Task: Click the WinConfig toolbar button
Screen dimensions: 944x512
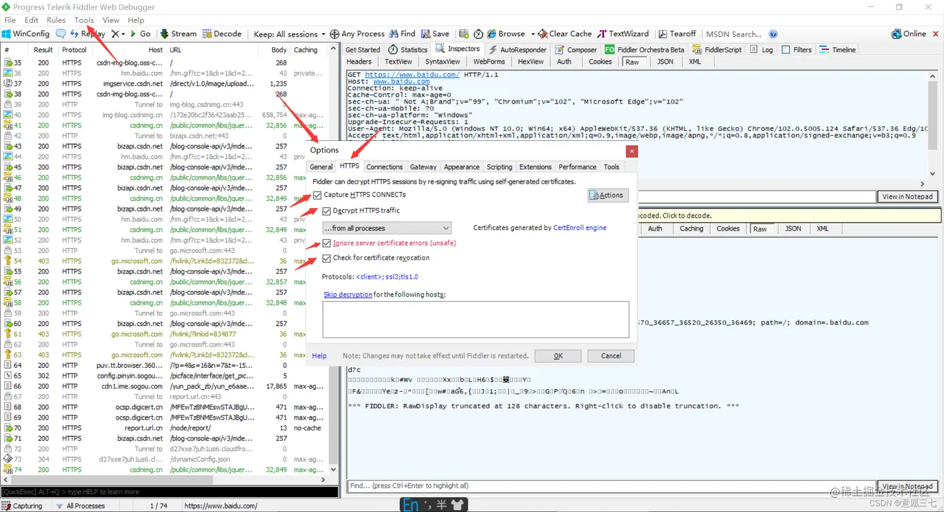Action: coord(26,34)
